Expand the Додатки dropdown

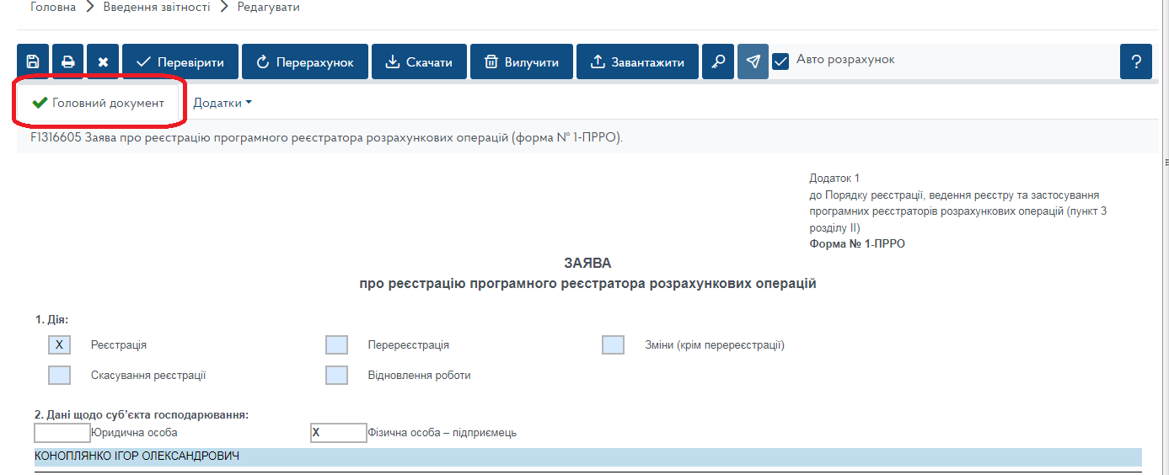click(x=223, y=103)
